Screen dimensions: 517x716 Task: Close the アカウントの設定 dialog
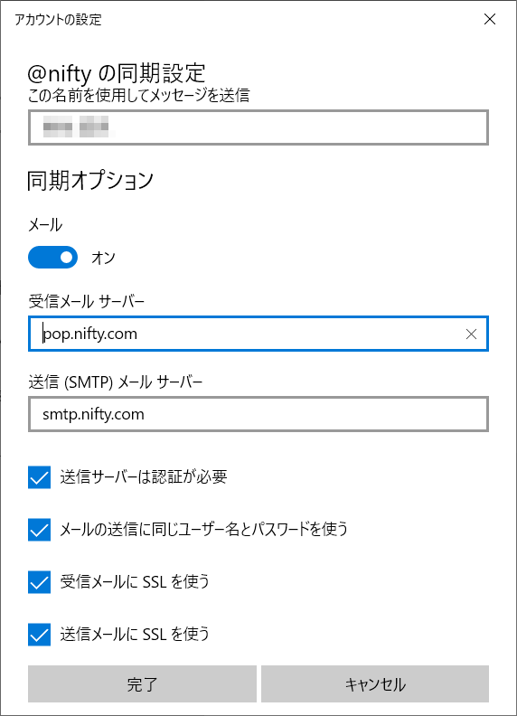click(x=490, y=19)
